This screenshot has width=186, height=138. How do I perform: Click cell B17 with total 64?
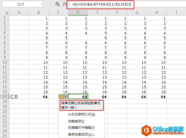coord(39,97)
